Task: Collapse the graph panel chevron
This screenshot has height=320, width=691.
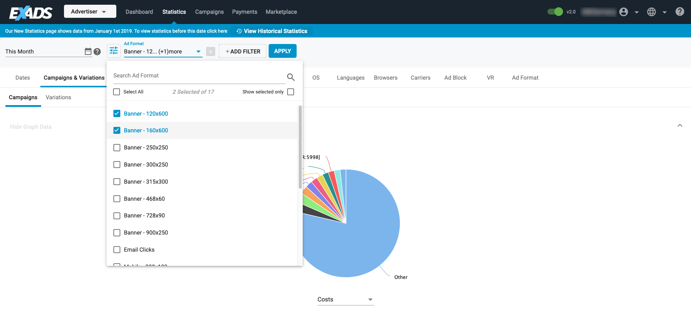Action: click(x=680, y=125)
